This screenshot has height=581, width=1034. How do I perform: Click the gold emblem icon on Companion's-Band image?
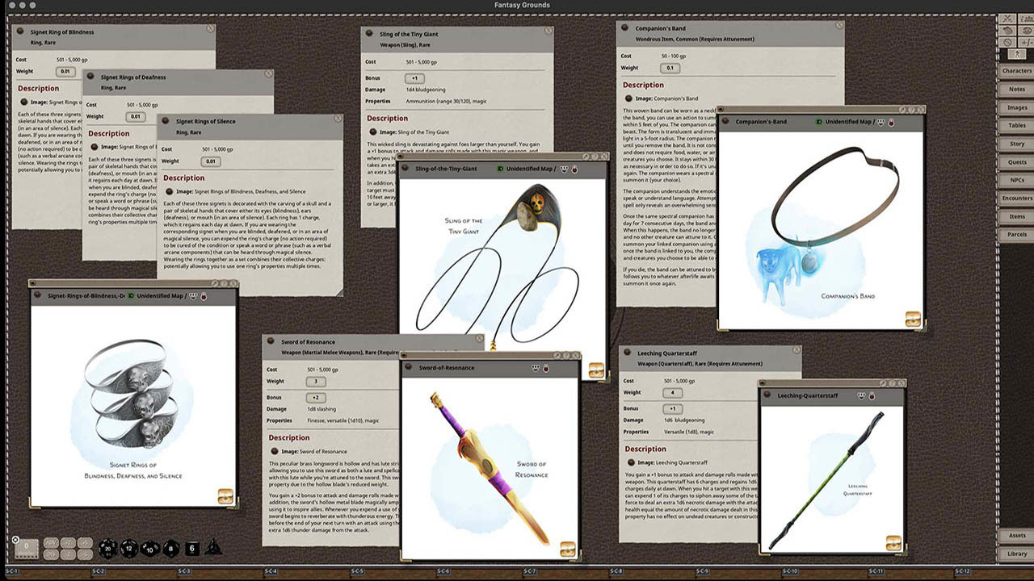click(914, 320)
